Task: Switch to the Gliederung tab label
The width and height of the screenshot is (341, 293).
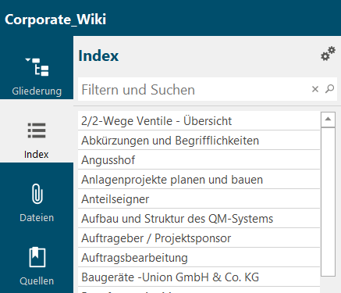Action: click(x=37, y=91)
